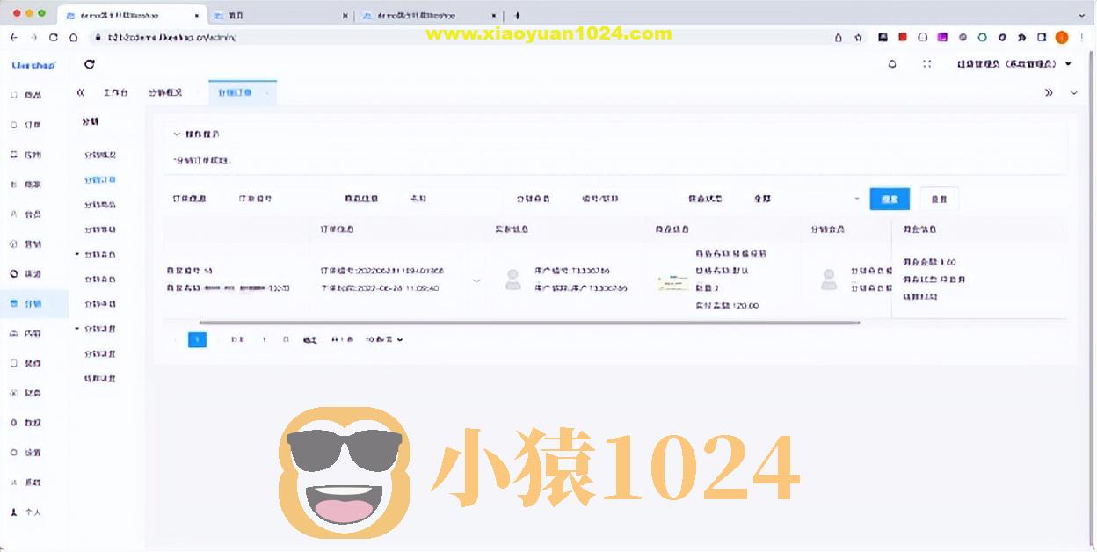Click the page refresh icon above the submenu
Image resolution: width=1097 pixels, height=552 pixels.
[x=88, y=64]
